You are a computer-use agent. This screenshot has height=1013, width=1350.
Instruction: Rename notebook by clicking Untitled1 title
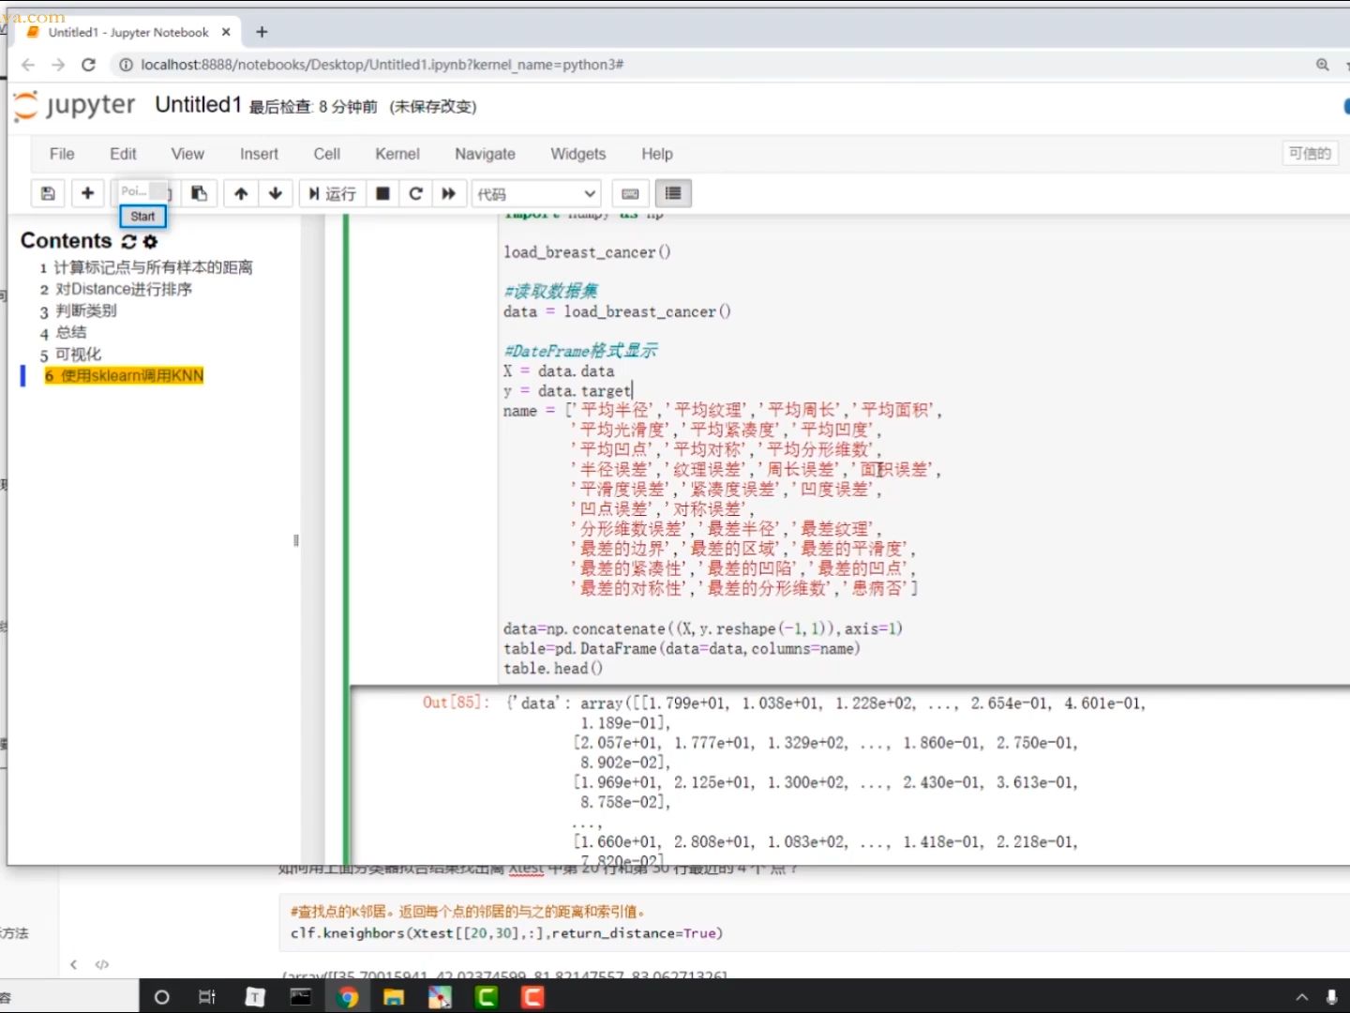198,105
